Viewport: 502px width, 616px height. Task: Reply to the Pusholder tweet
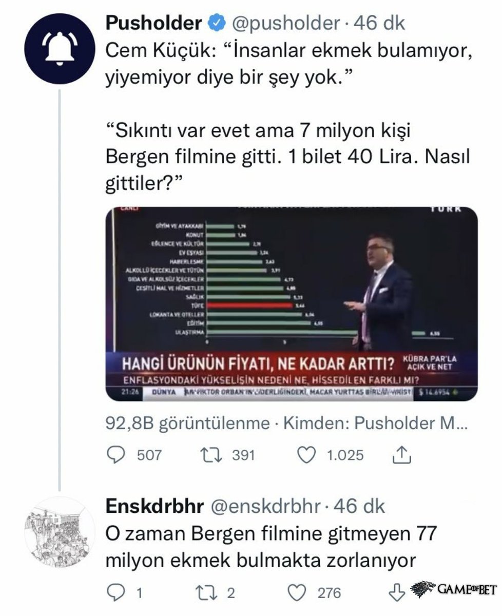[x=118, y=455]
